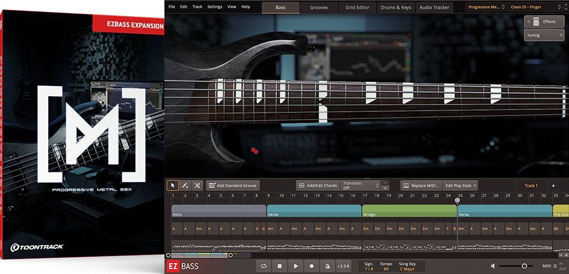The height and width of the screenshot is (274, 569).
Task: Toggle the 1234 count-in
Action: (x=343, y=266)
